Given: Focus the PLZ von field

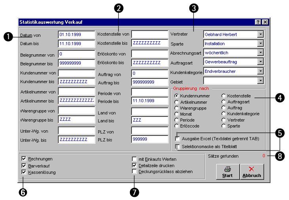Looking at the screenshot, I should point(150,131).
